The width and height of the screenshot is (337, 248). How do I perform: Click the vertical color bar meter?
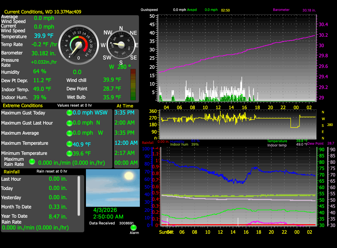pos(133,85)
